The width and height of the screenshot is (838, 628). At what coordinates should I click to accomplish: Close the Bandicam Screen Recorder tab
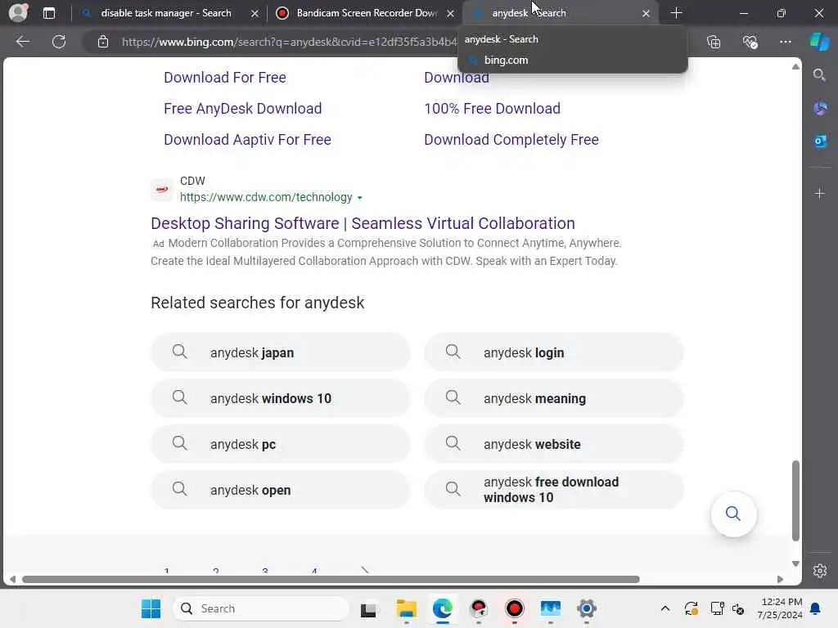pyautogui.click(x=451, y=13)
